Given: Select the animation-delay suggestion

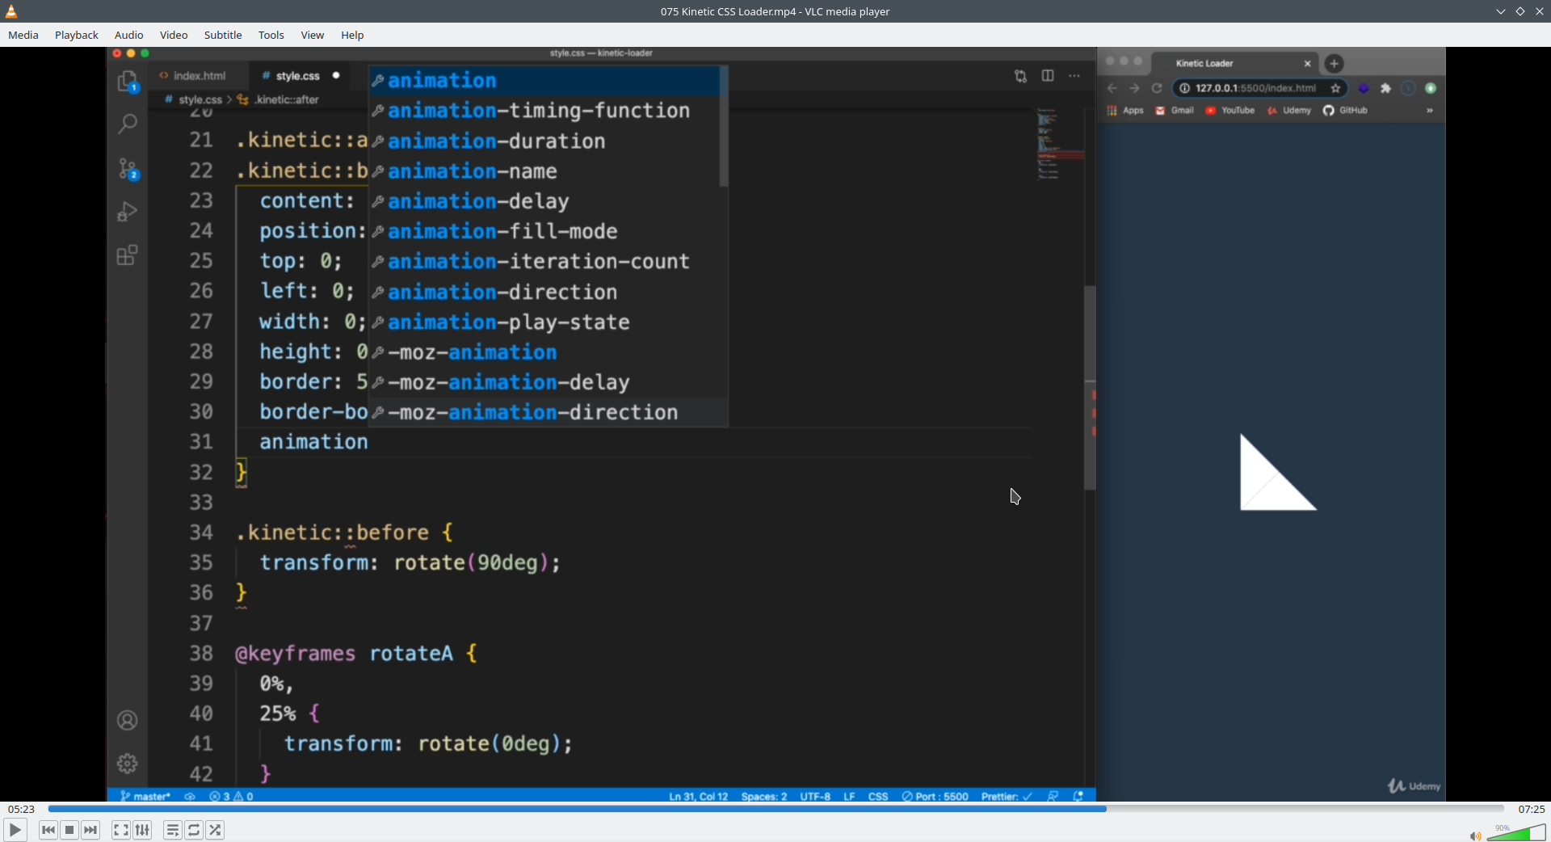Looking at the screenshot, I should pyautogui.click(x=544, y=201).
